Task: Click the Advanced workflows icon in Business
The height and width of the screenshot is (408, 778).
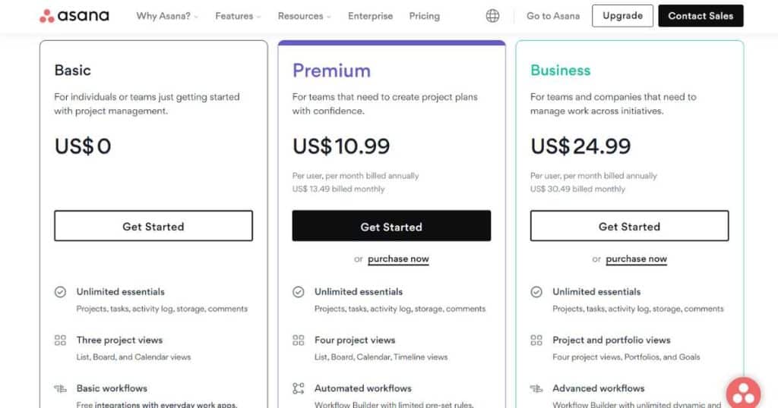Action: pyautogui.click(x=536, y=388)
